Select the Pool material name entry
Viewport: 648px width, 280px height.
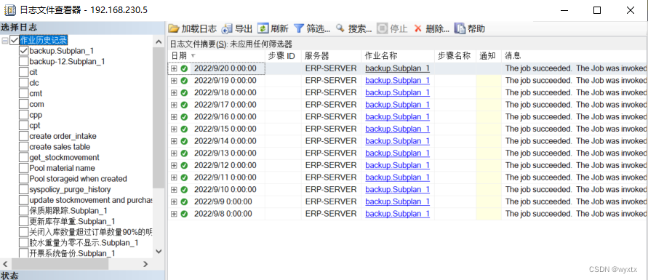tap(62, 168)
